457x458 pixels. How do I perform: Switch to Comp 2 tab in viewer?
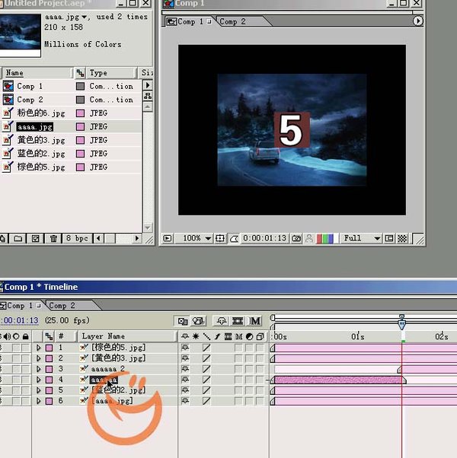pos(232,22)
